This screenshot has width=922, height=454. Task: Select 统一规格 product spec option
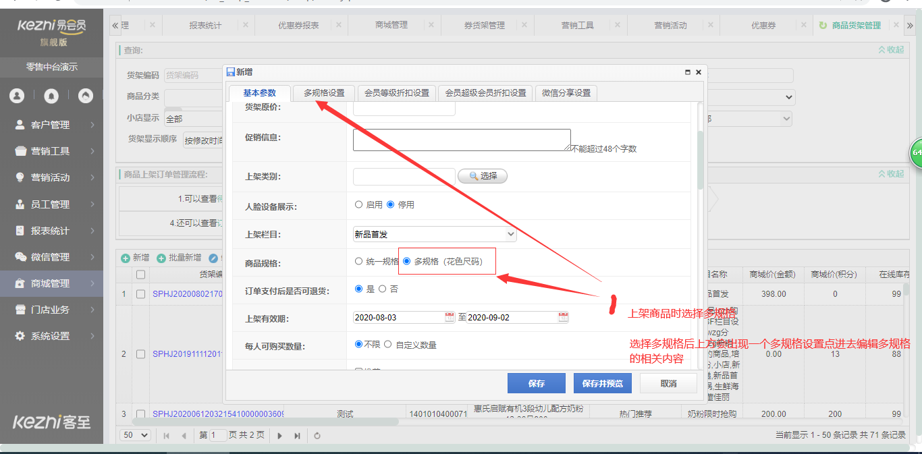(358, 261)
